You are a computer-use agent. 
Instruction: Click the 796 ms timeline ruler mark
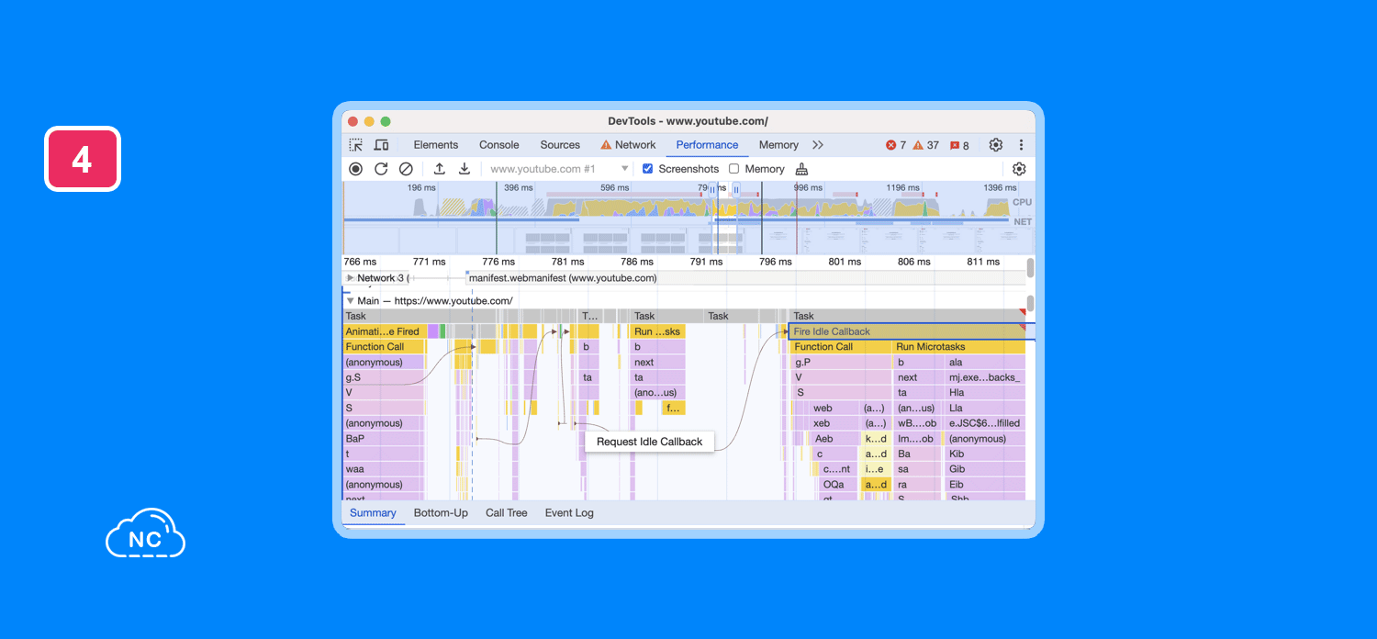coord(775,262)
